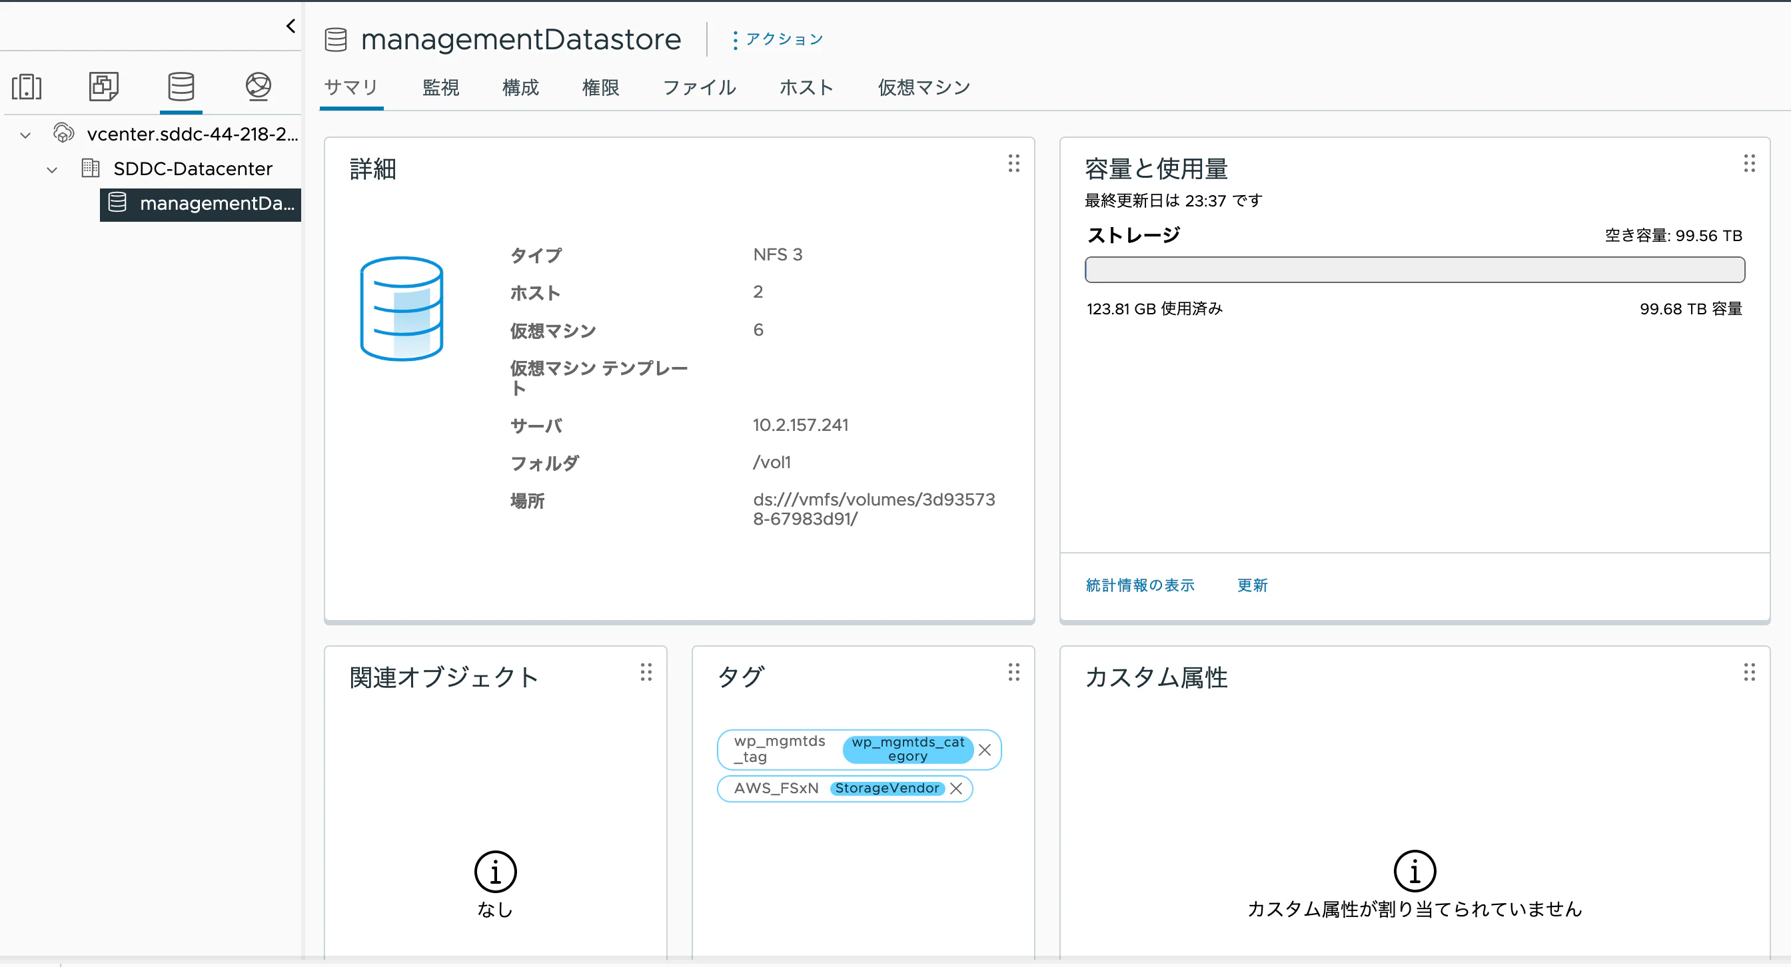The image size is (1791, 967).
Task: Click drag handle on 容量と使用量 card
Action: [1748, 164]
